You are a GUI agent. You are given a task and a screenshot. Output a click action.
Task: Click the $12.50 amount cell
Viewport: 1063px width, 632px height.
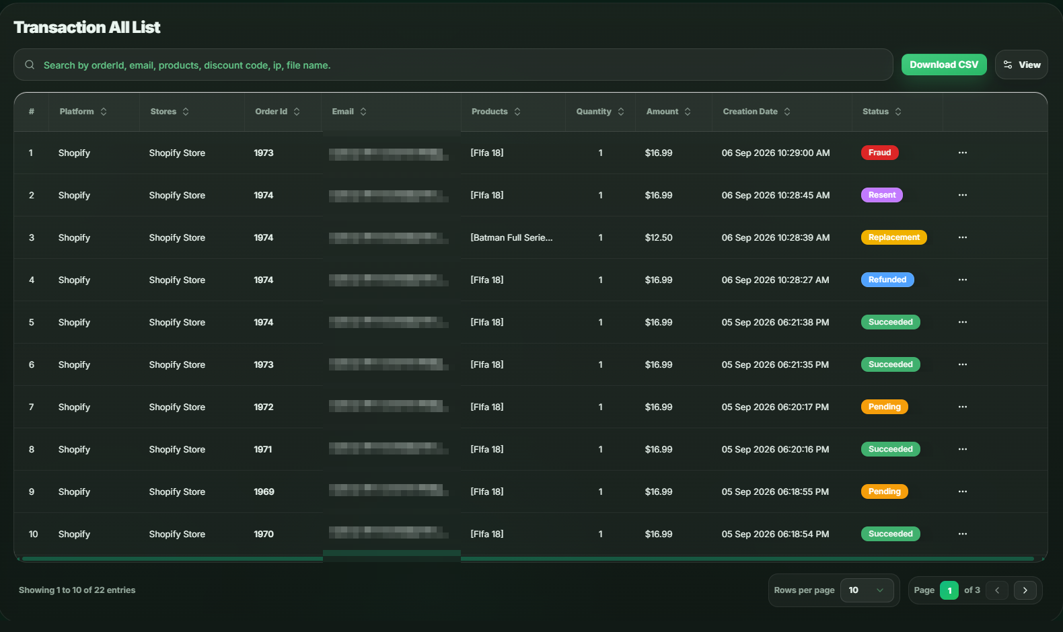point(659,237)
